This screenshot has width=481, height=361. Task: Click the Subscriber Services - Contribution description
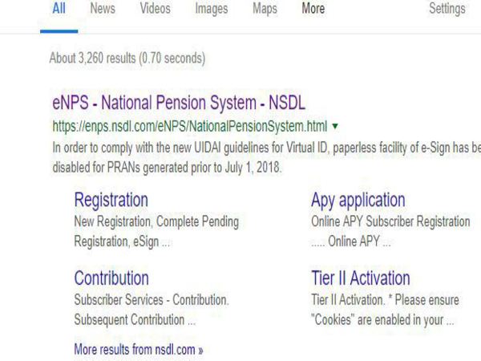pos(152,300)
